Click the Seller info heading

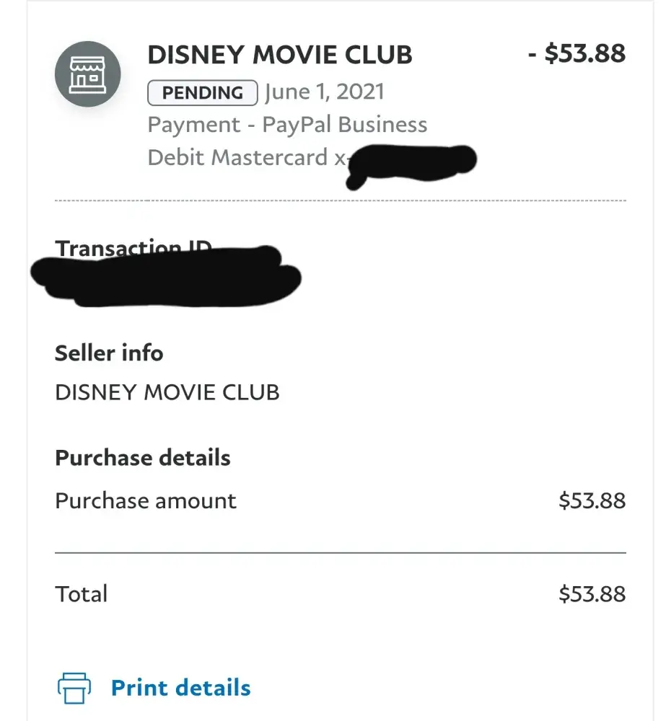109,353
